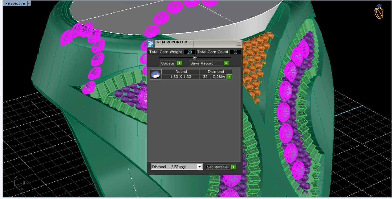Click the round gem thumbnail icon
The image size is (392, 199).
point(156,74)
